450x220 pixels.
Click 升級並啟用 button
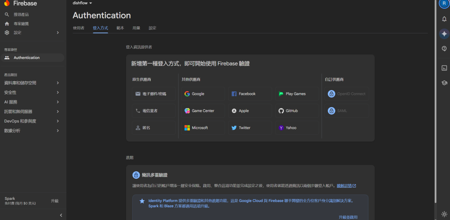pyautogui.click(x=348, y=217)
